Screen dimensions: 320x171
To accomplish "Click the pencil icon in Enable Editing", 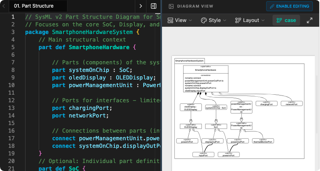I will click(273, 6).
